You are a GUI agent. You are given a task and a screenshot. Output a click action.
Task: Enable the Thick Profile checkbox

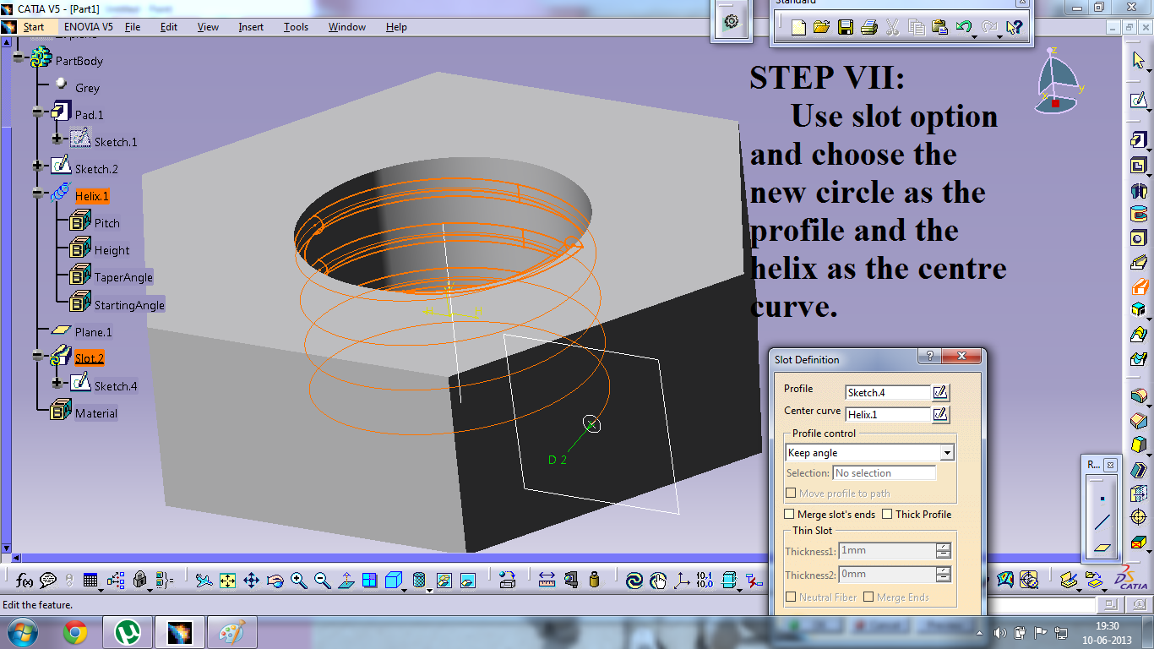887,514
